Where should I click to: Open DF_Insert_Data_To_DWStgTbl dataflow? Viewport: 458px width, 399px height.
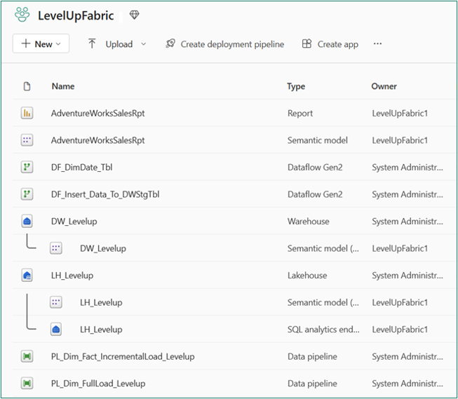pos(105,194)
